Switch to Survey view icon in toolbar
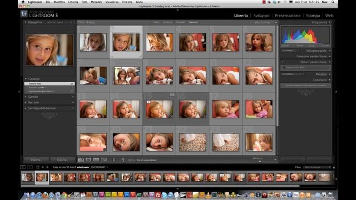This screenshot has height=200, width=356. click(104, 160)
